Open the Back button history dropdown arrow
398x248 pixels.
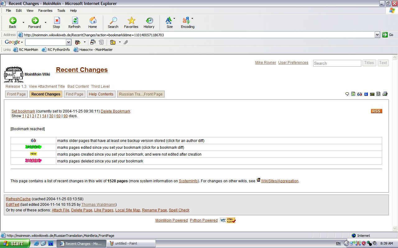click(23, 22)
